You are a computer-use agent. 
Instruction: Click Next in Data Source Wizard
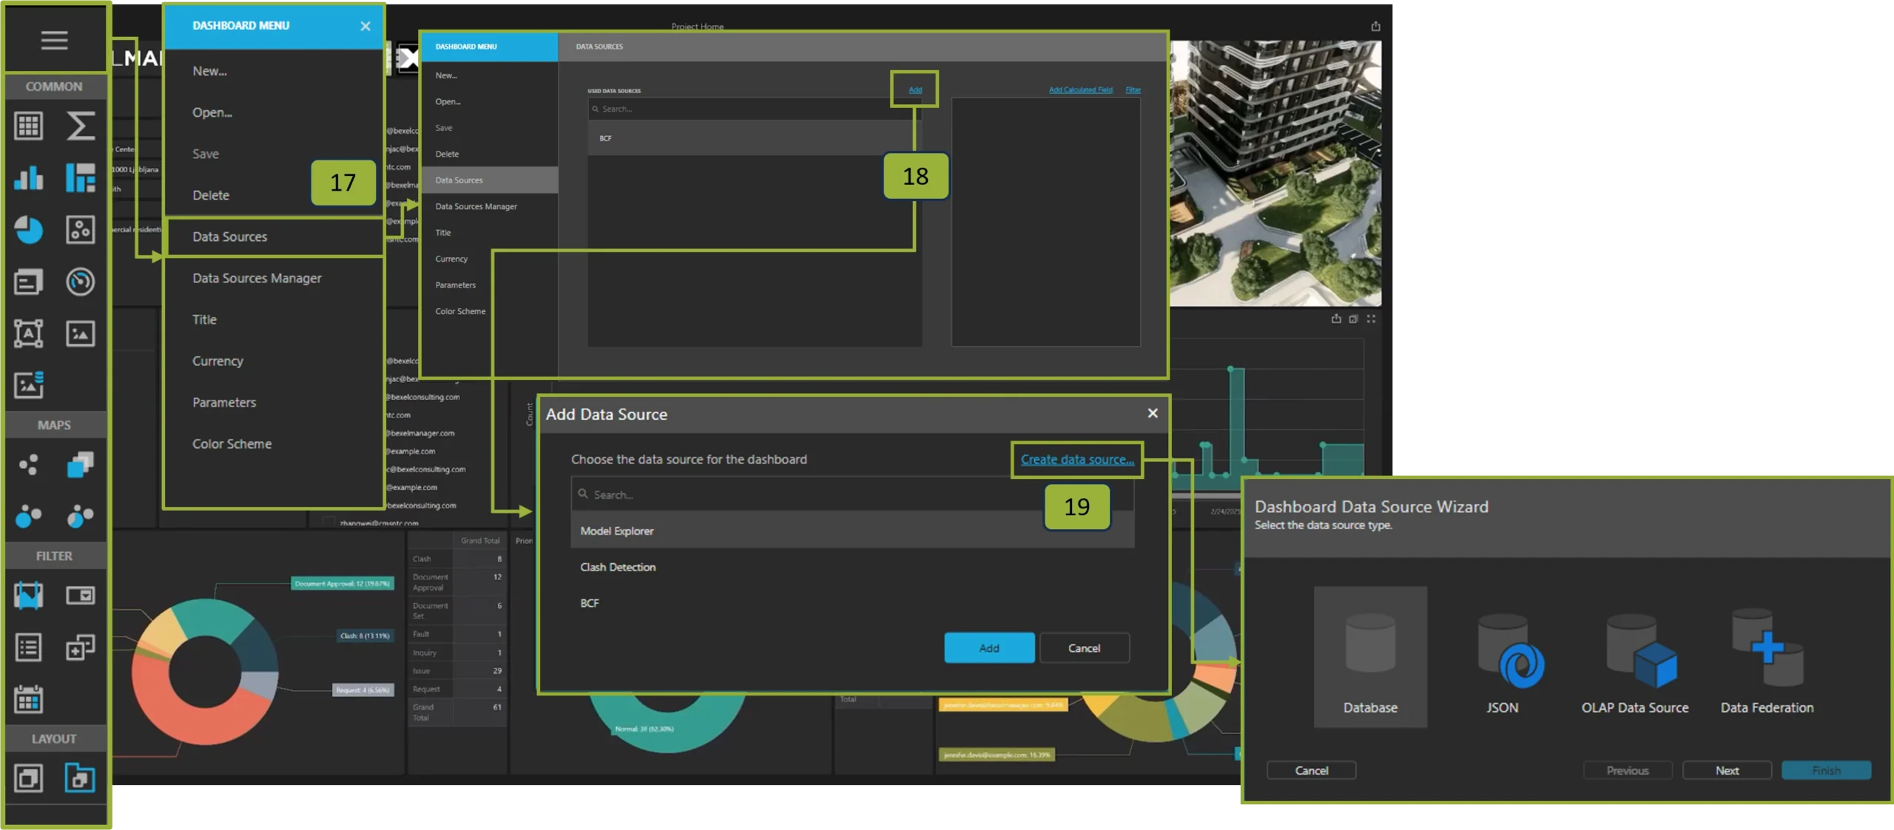tap(1727, 770)
